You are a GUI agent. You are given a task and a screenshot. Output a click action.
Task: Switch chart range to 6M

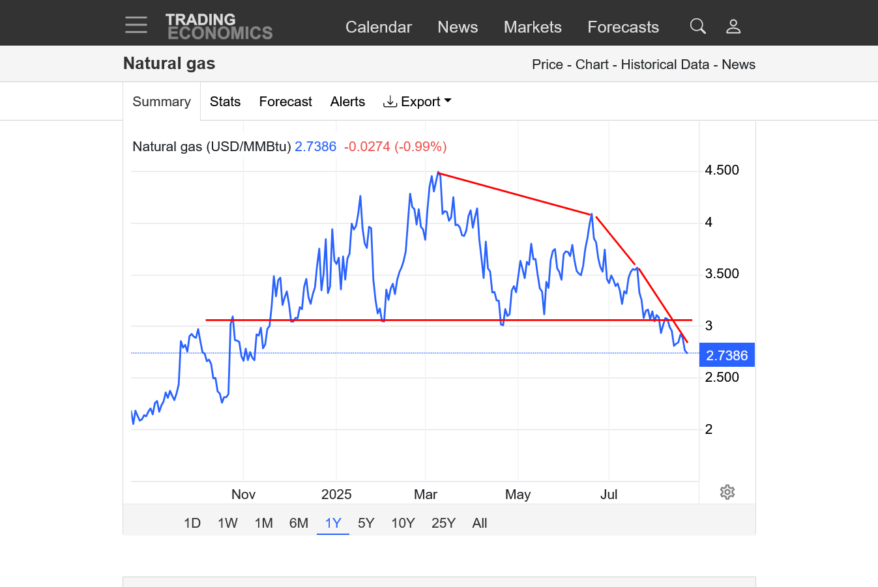click(x=299, y=523)
